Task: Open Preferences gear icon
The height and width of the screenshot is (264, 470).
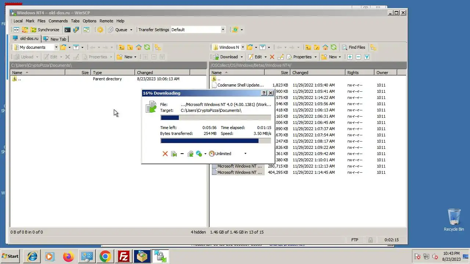Action: pyautogui.click(x=100, y=30)
